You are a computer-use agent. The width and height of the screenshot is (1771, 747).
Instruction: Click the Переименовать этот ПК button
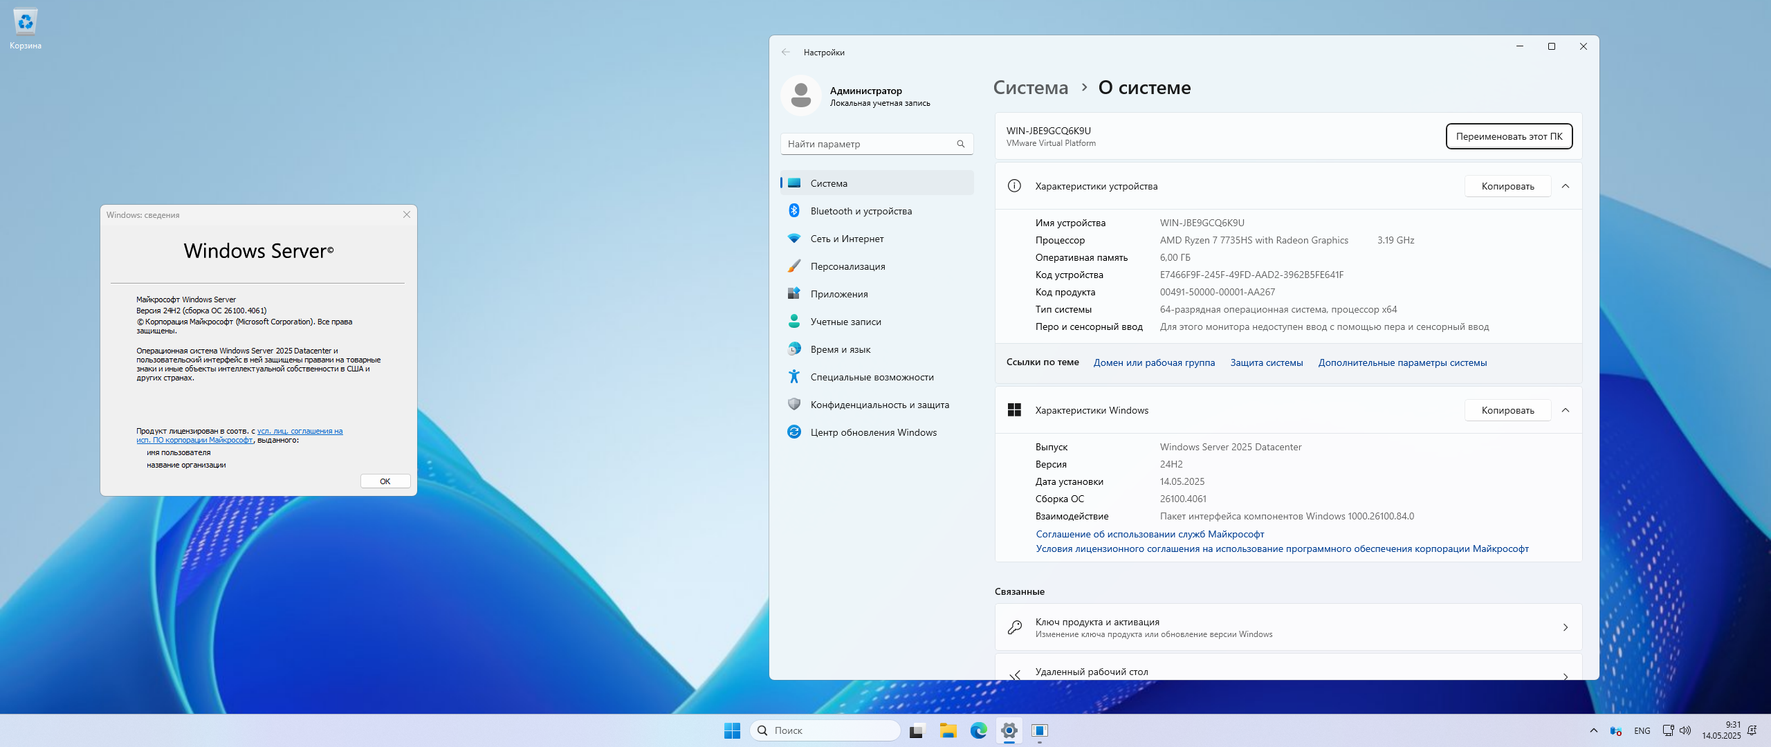(1509, 136)
